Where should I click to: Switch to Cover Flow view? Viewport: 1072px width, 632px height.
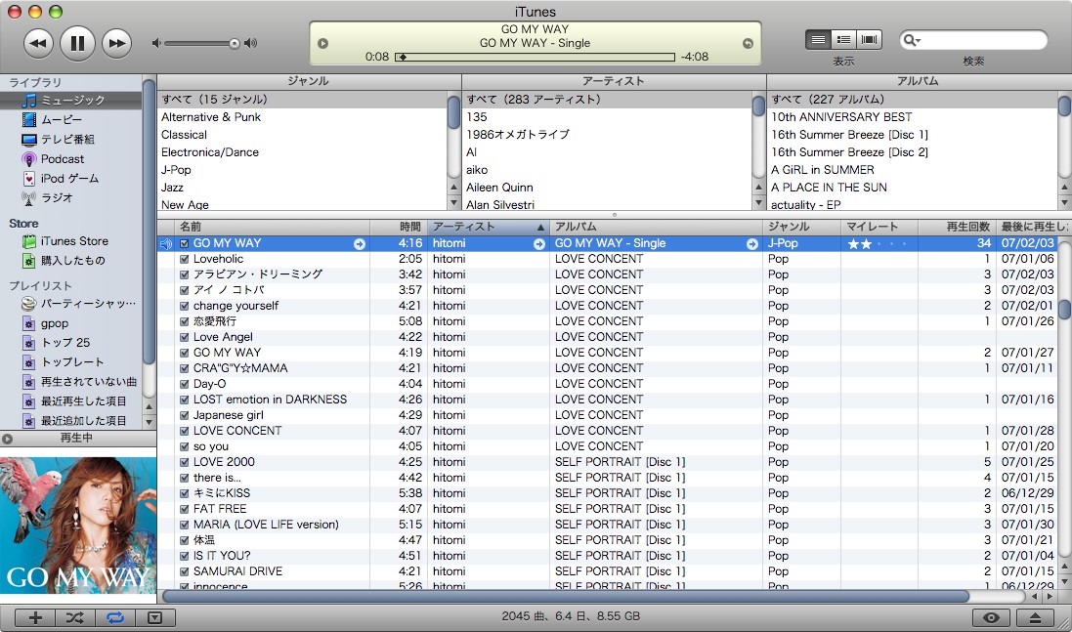pyautogui.click(x=869, y=40)
